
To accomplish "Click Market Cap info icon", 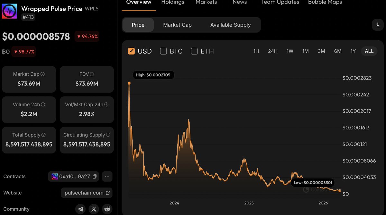I will point(43,74).
